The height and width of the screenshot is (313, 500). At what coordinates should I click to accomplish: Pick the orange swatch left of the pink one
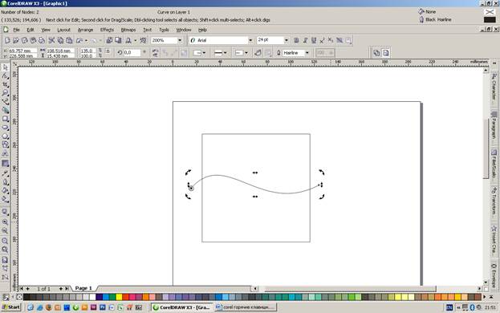[145, 297]
